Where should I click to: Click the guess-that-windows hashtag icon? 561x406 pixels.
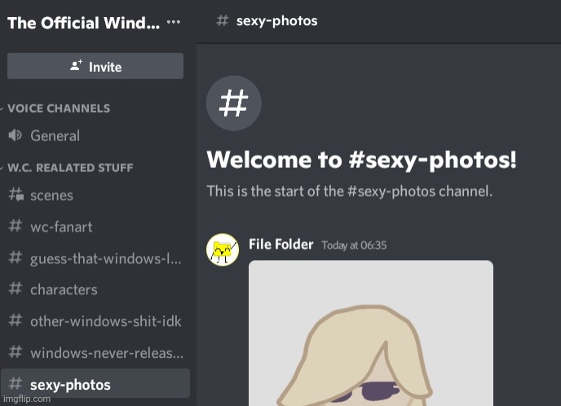pos(15,258)
